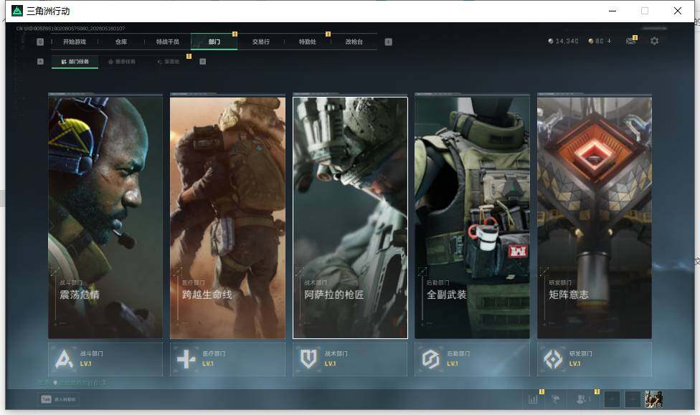Click the 战斗部门 emblem icon
This screenshot has height=415, width=700.
(64, 359)
